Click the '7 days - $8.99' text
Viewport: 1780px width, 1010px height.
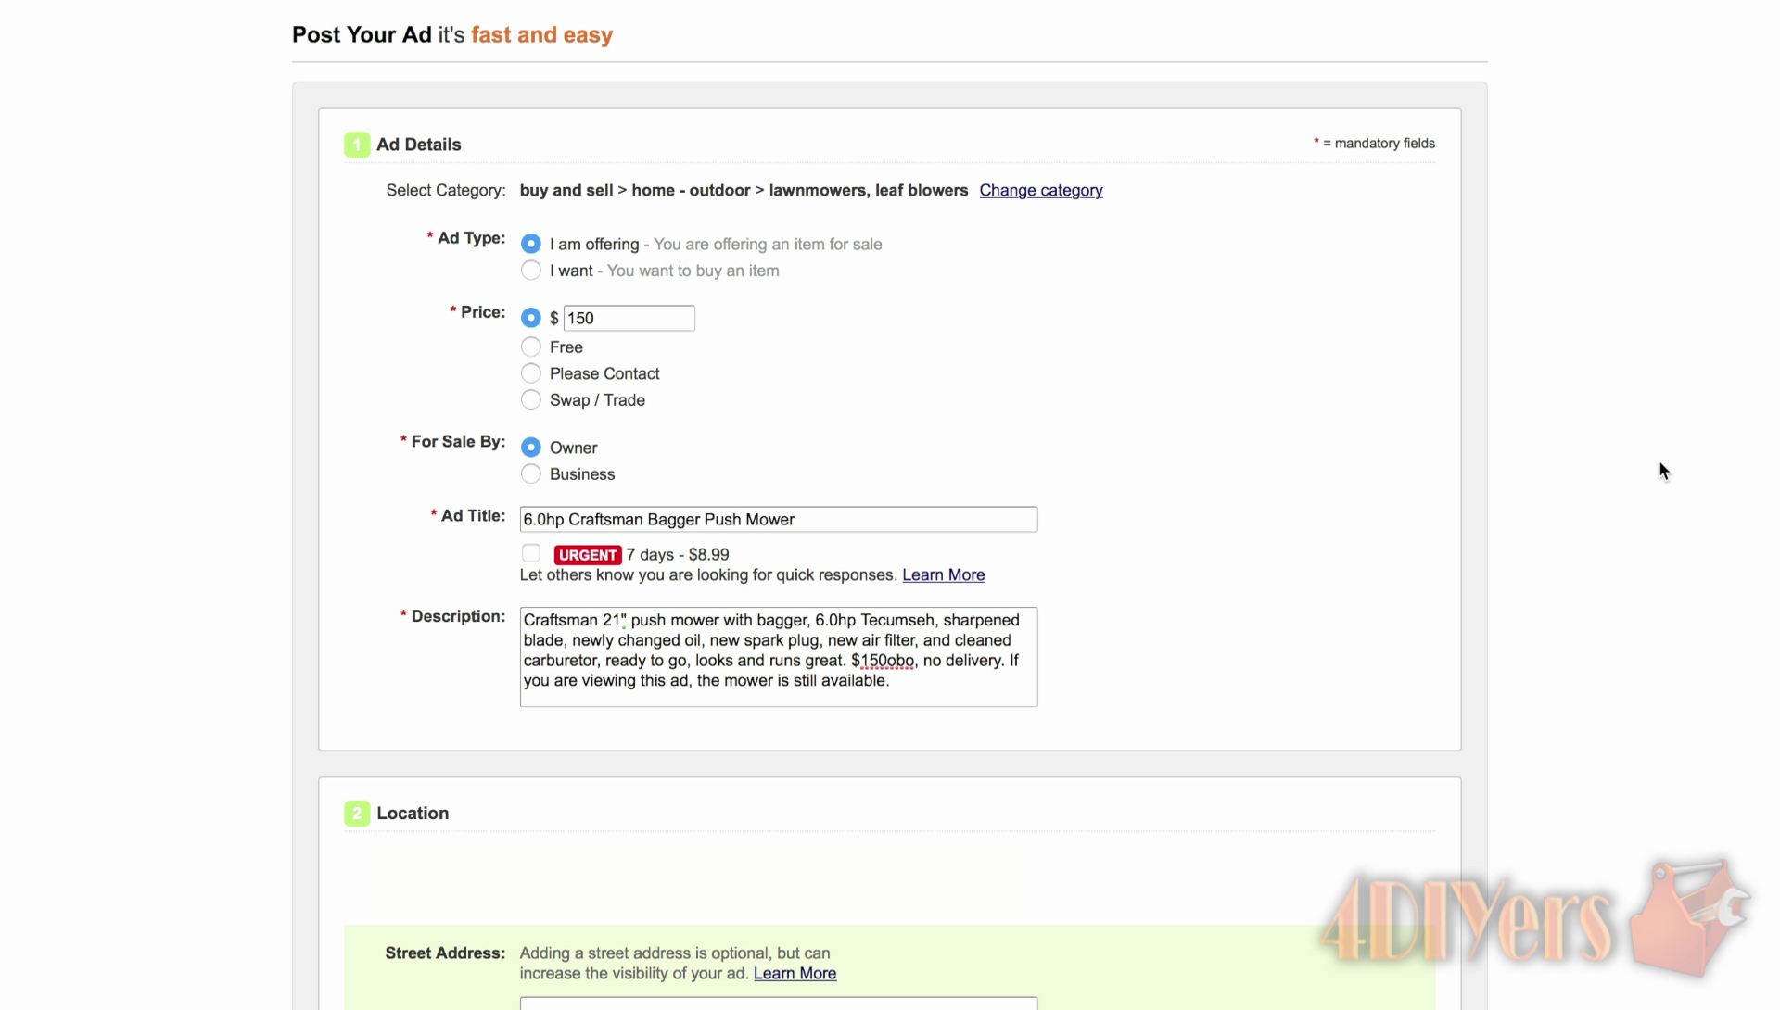pyautogui.click(x=677, y=554)
